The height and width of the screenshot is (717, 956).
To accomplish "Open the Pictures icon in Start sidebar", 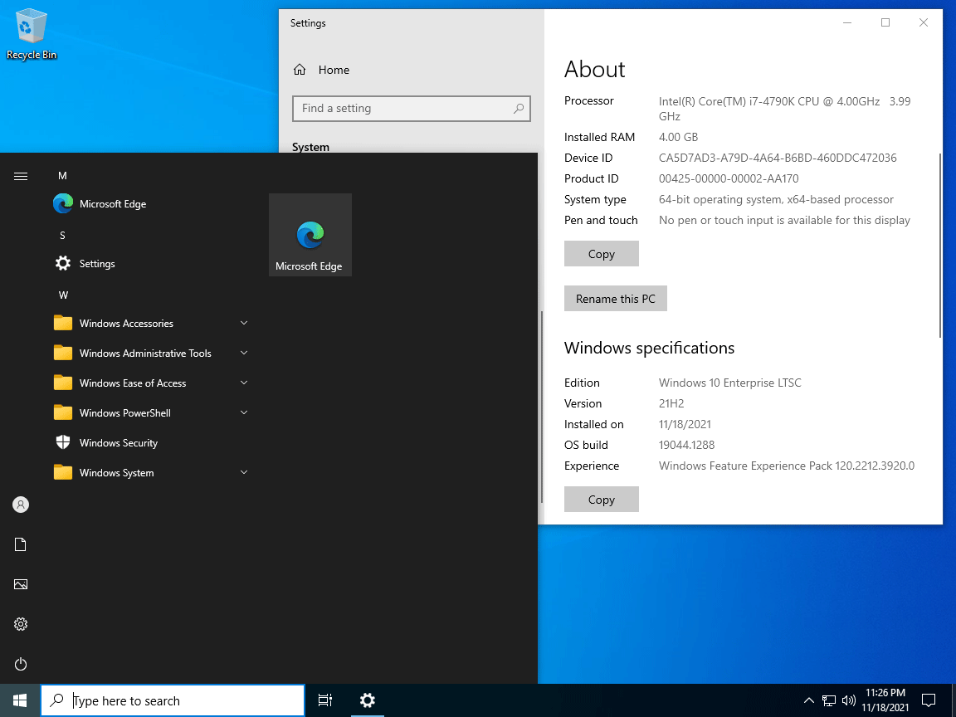I will click(21, 584).
